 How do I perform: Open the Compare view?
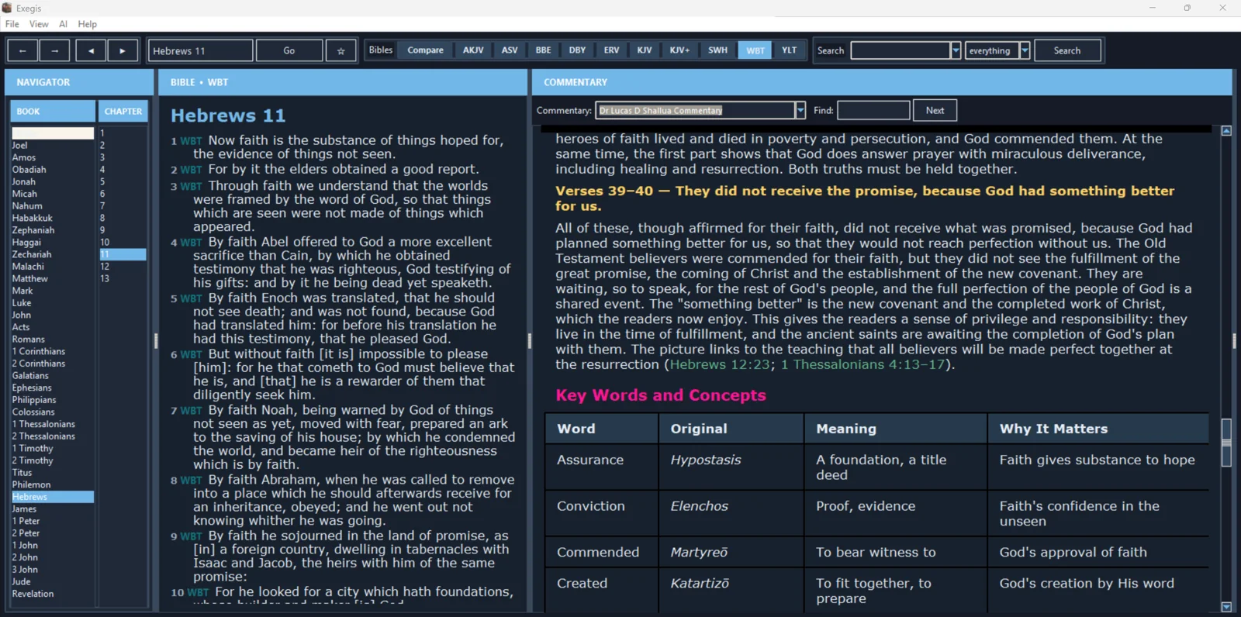tap(426, 50)
